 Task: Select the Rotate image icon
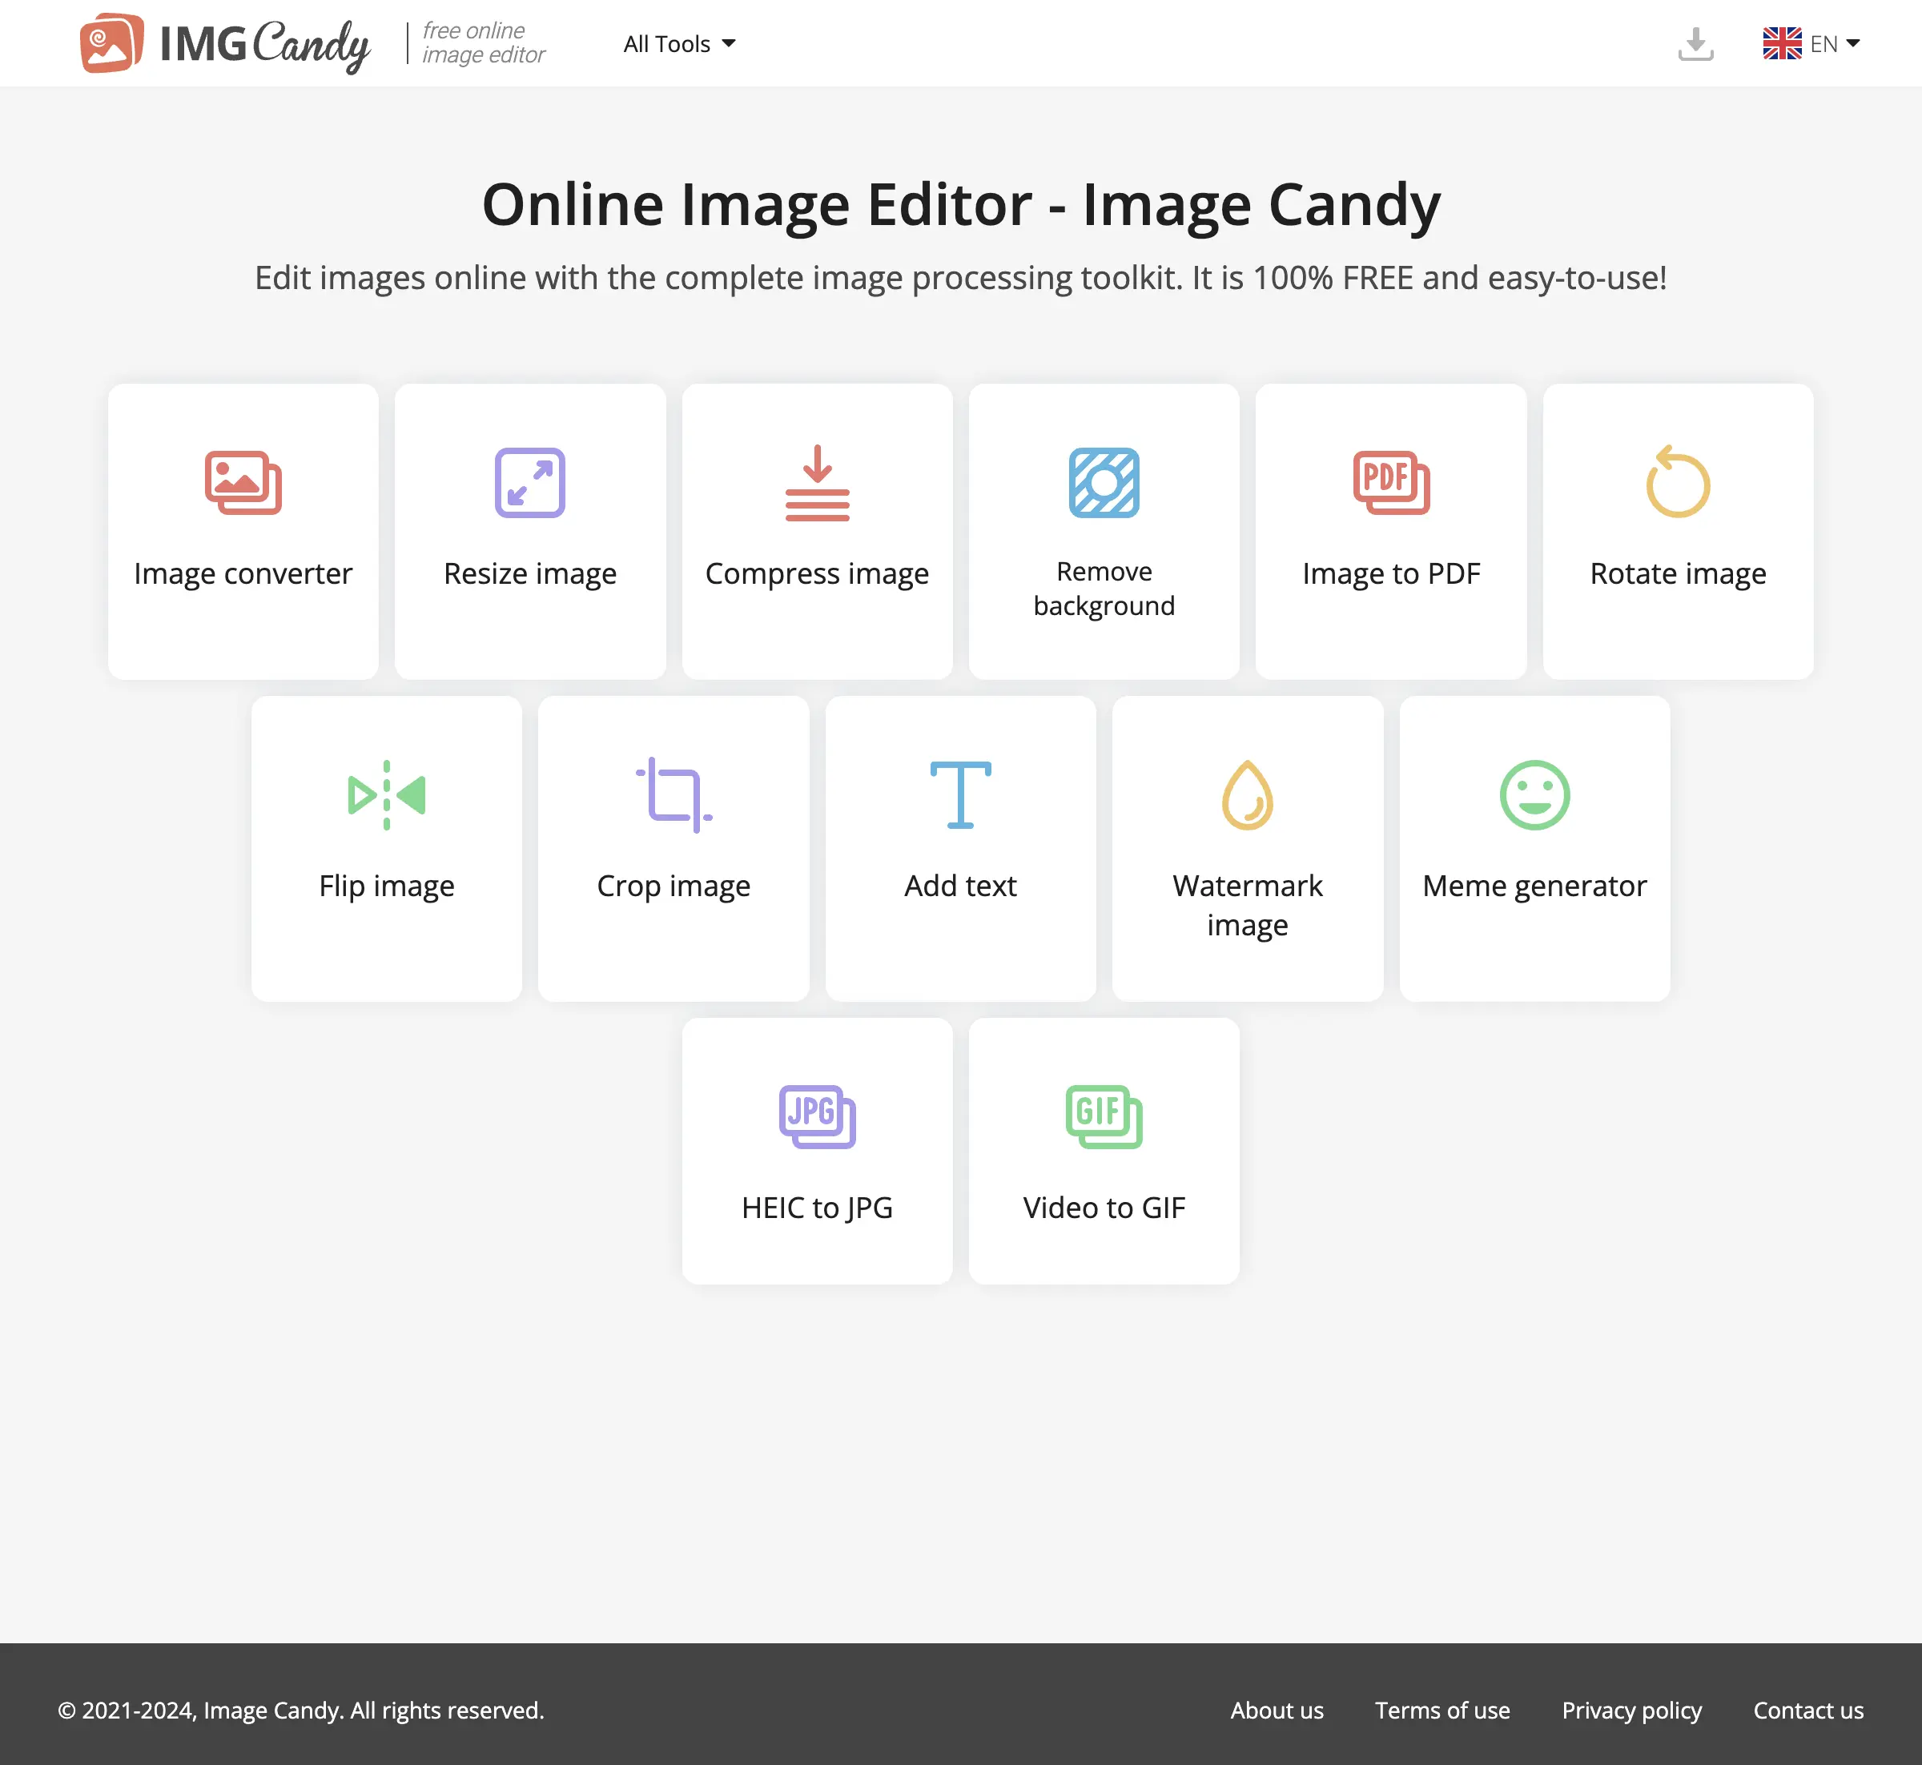(x=1678, y=481)
